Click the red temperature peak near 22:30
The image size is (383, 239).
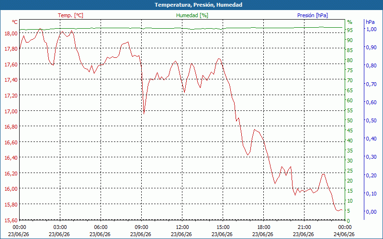point(323,174)
